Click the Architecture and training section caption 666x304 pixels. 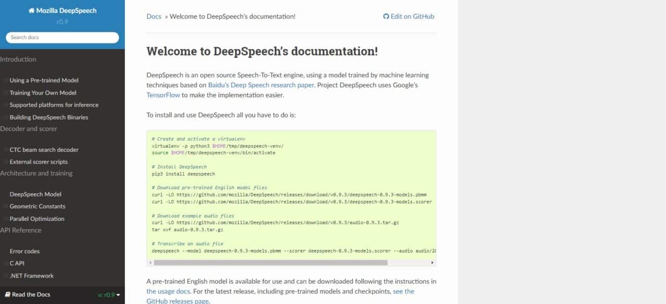click(x=36, y=174)
